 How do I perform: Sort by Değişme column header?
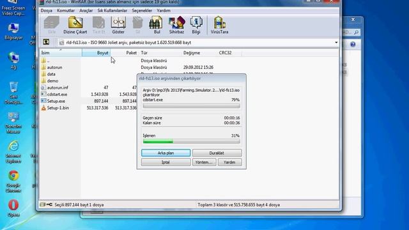199,52
